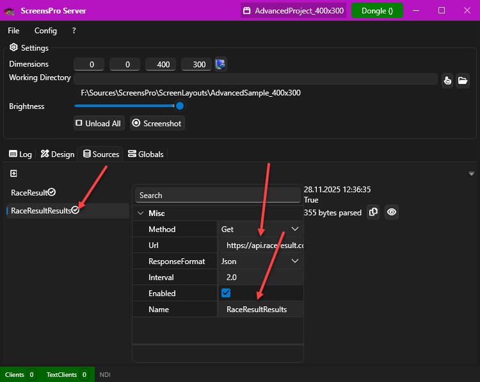Open the File menu
This screenshot has width=480, height=382.
coord(13,31)
